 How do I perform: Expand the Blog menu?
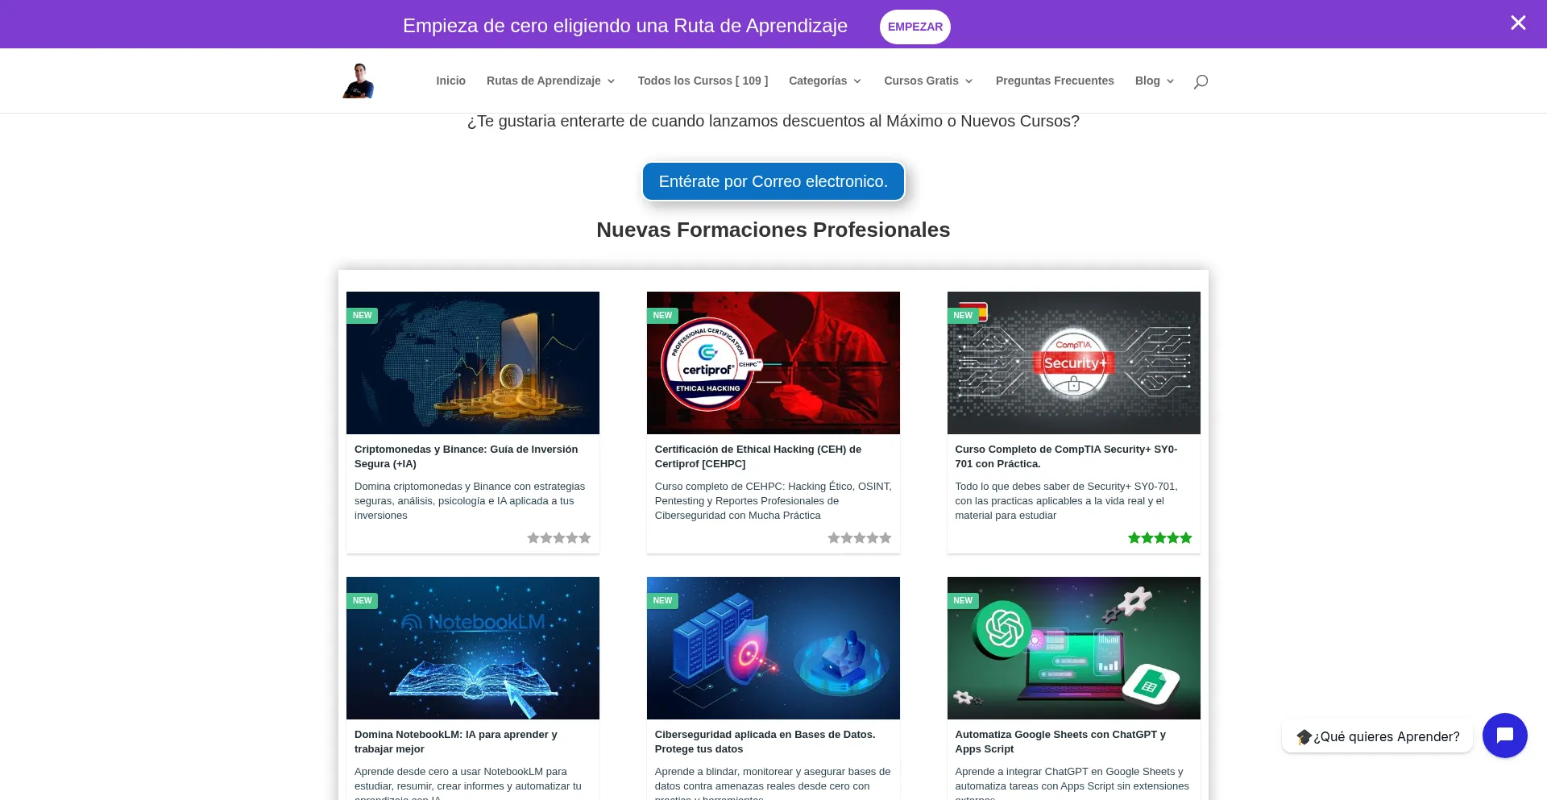pos(1154,81)
